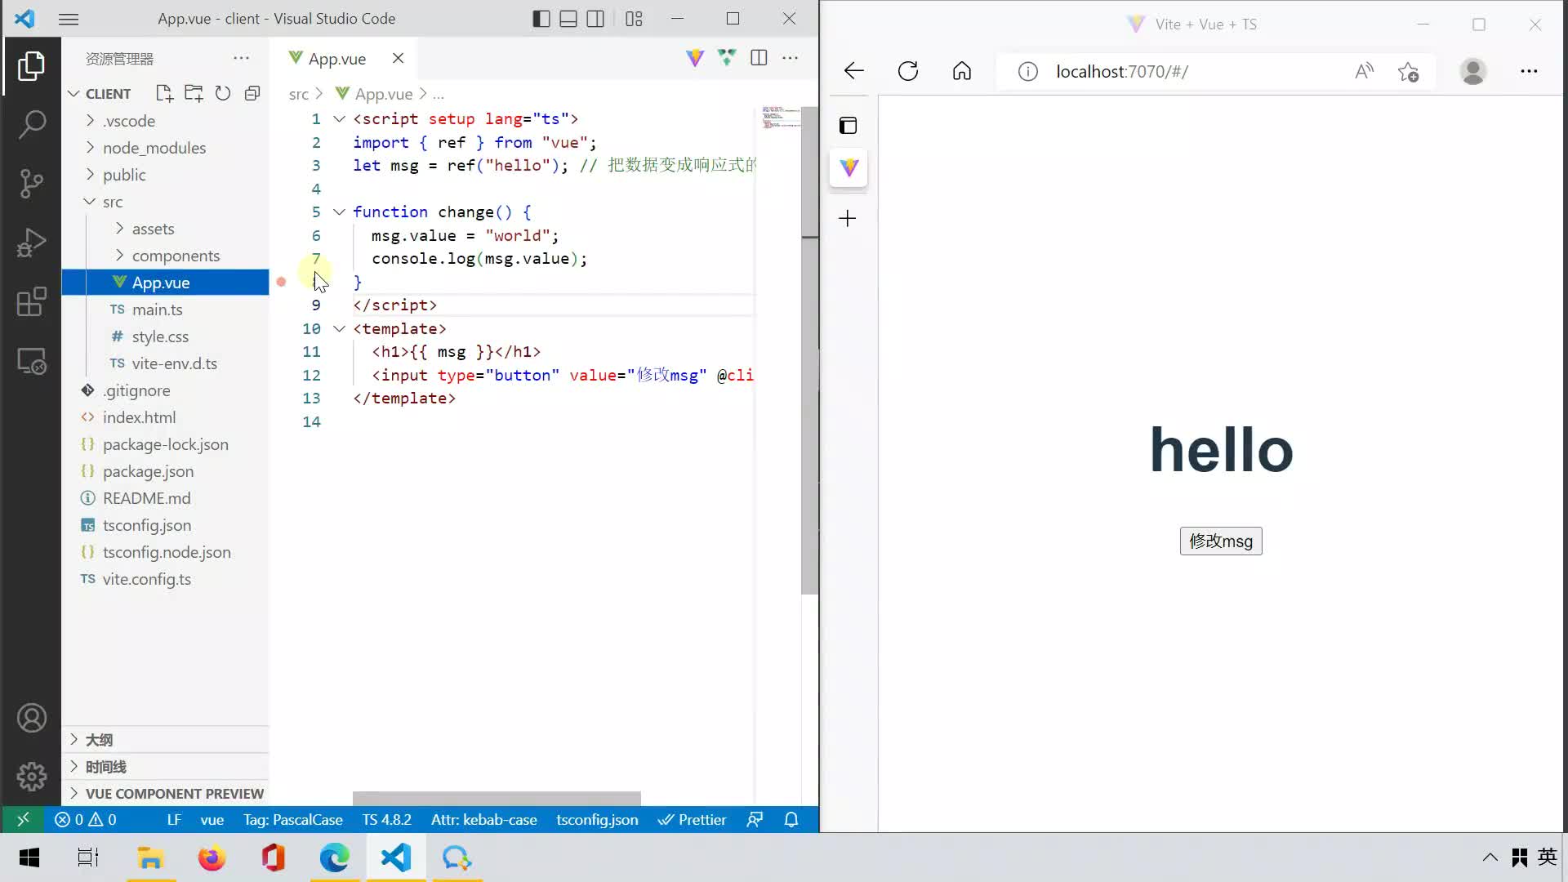Create a new folder in CLIENT explorer

click(194, 93)
